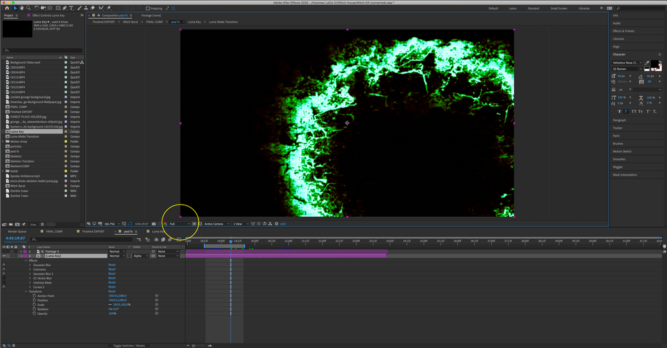Screen dimensions: 667x348
Task: Reset the Colorama effect
Action: coord(112,269)
